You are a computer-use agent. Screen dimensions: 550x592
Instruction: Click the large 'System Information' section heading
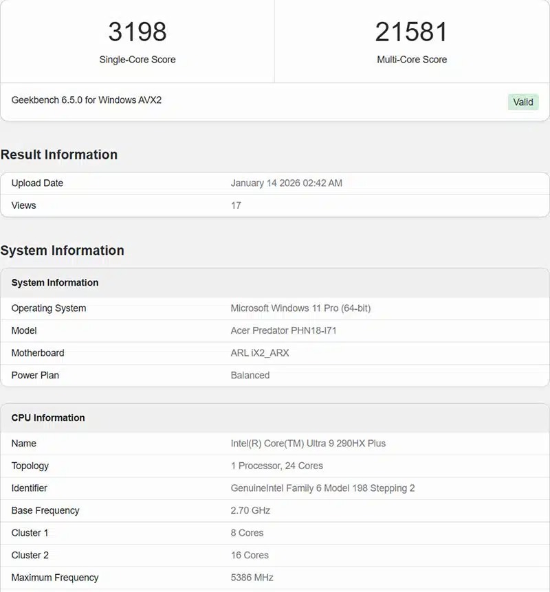coord(63,250)
